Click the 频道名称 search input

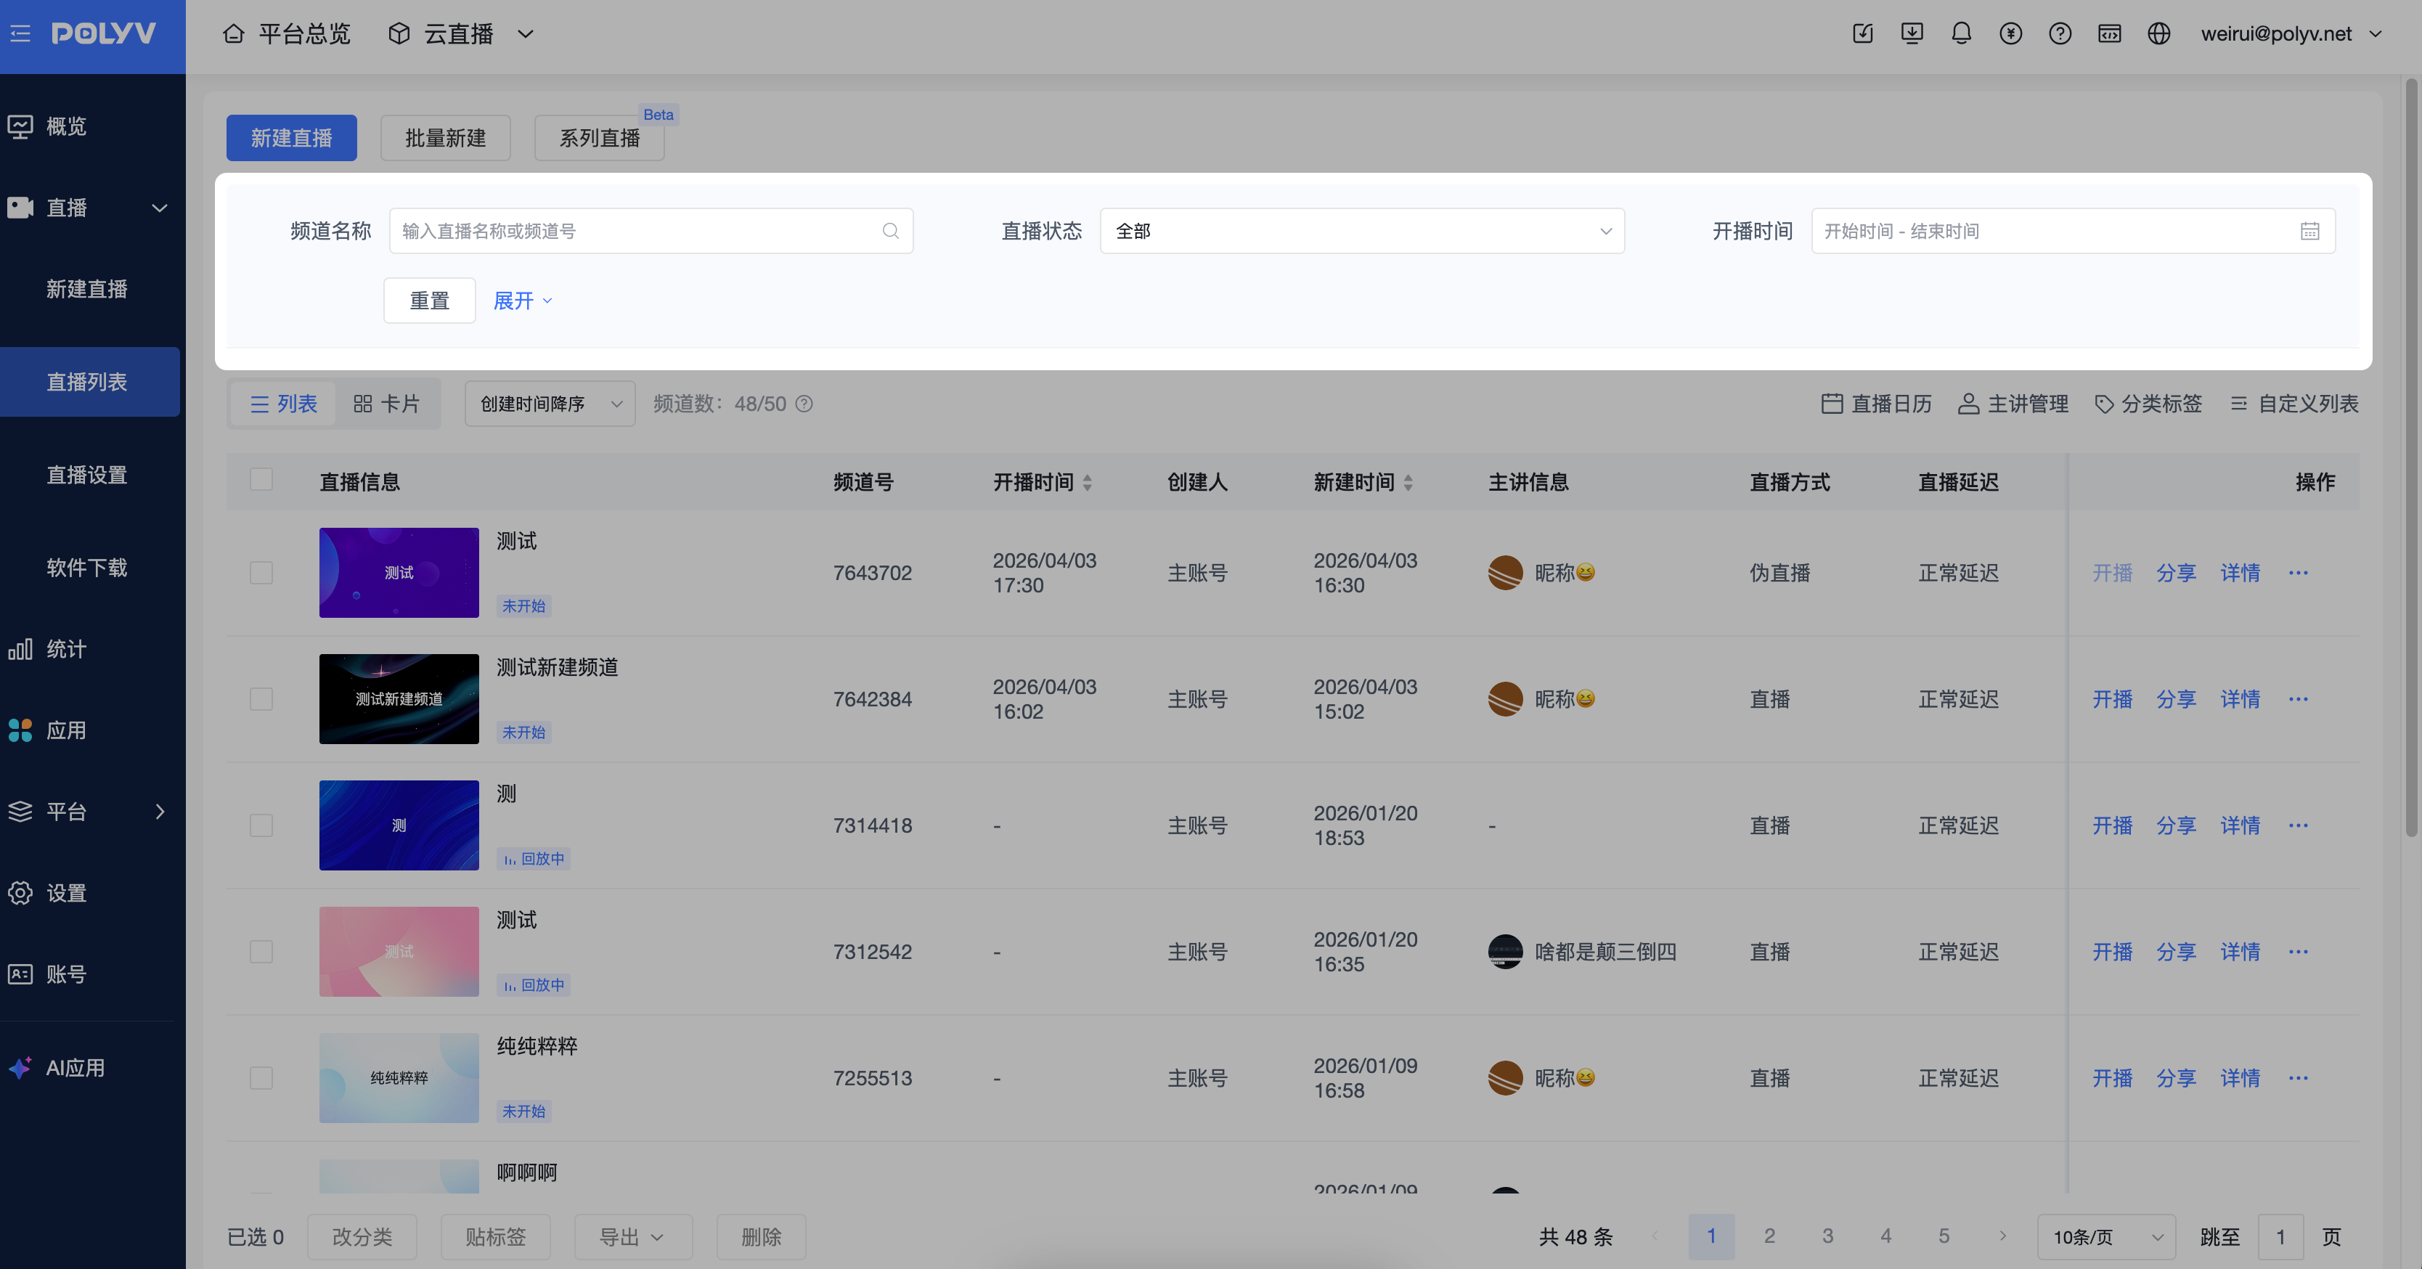pos(651,232)
